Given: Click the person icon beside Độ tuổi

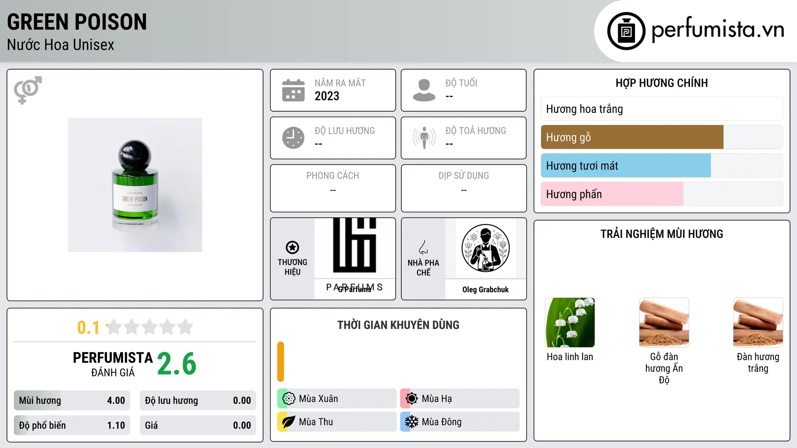Looking at the screenshot, I should (424, 90).
